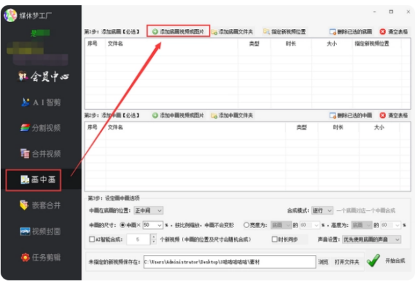Viewport: 415px width, 284px height.
Task: Click 添加底画视频或图片 button
Action: (178, 32)
